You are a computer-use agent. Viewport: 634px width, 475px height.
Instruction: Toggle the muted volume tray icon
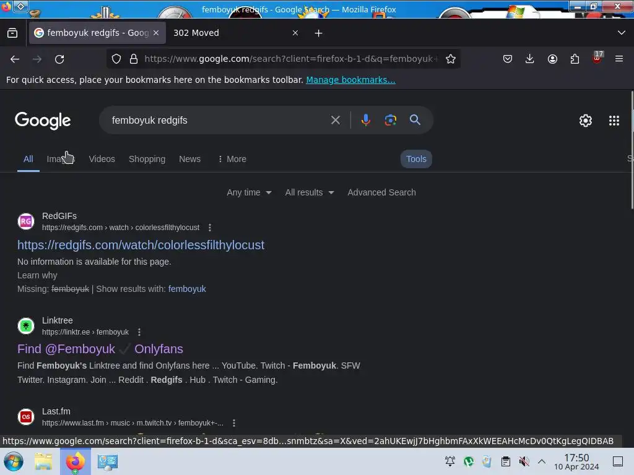click(524, 461)
